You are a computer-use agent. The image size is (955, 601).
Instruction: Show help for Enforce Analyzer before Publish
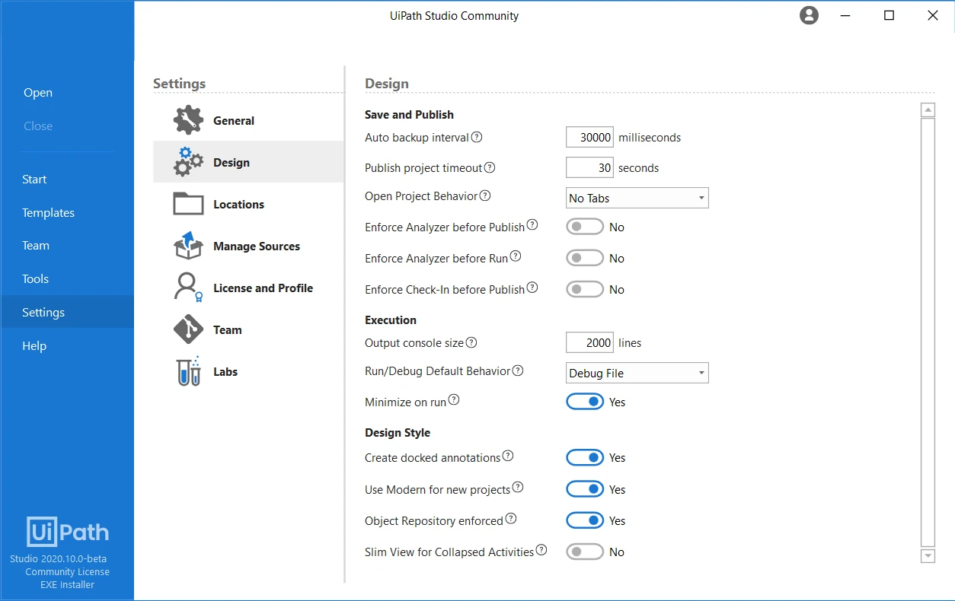pyautogui.click(x=532, y=225)
